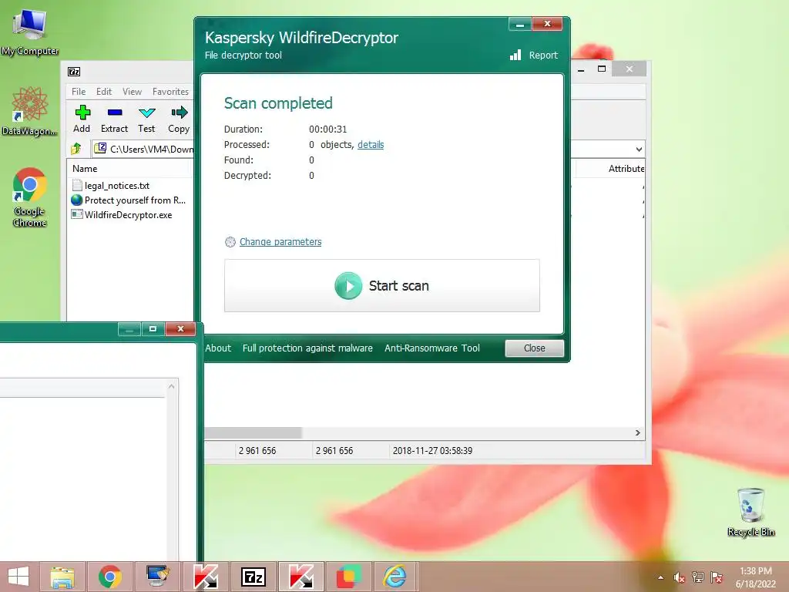Select legal_notices.txt in 7-Zip file list
Viewport: 789px width, 592px height.
point(111,185)
